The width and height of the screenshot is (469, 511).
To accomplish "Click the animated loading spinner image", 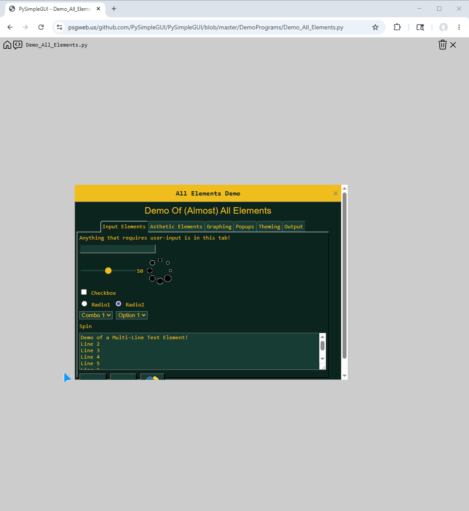I will tap(160, 271).
